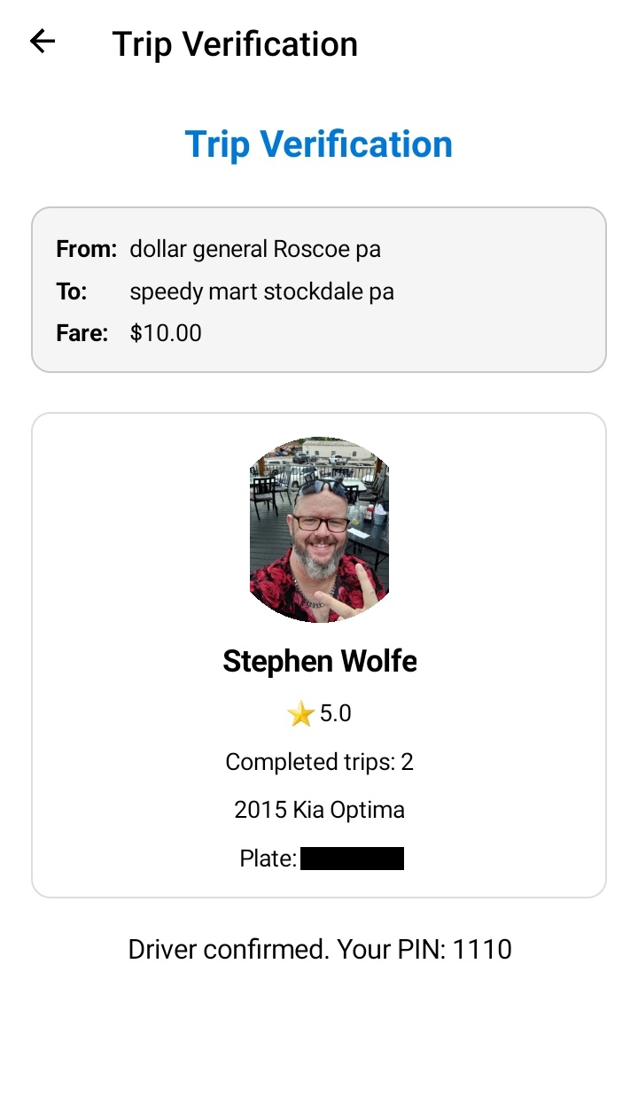Tap the driver name Stephen Wolfe
This screenshot has width=638, height=1096.
tap(319, 660)
